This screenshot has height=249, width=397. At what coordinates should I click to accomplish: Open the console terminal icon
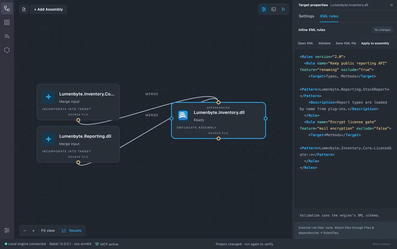(273, 9)
